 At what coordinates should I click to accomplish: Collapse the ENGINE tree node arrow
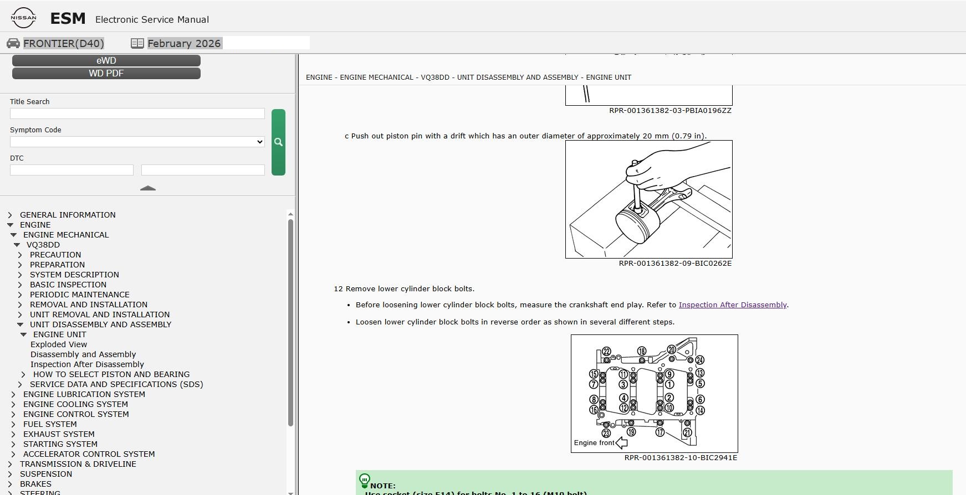tap(10, 225)
